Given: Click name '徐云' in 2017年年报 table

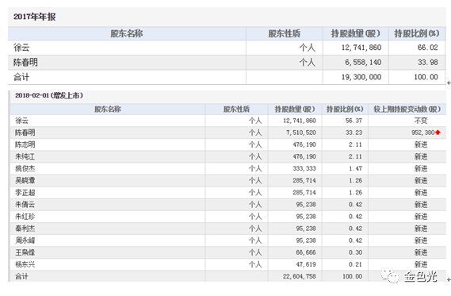Looking at the screenshot, I should (21, 48).
